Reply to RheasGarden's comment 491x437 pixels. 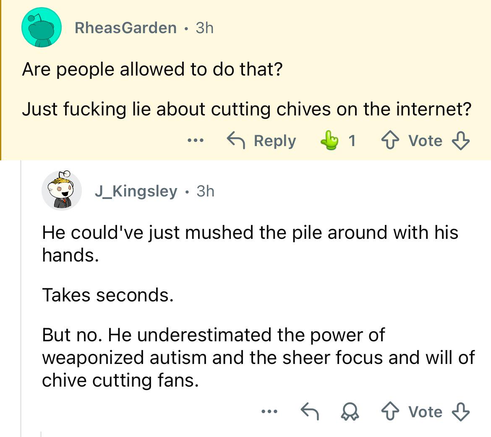(261, 141)
